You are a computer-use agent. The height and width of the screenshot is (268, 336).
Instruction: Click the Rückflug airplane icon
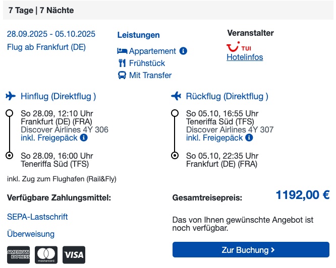click(x=176, y=96)
